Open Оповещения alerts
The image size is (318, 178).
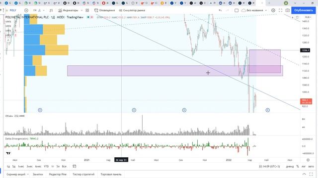[105, 10]
